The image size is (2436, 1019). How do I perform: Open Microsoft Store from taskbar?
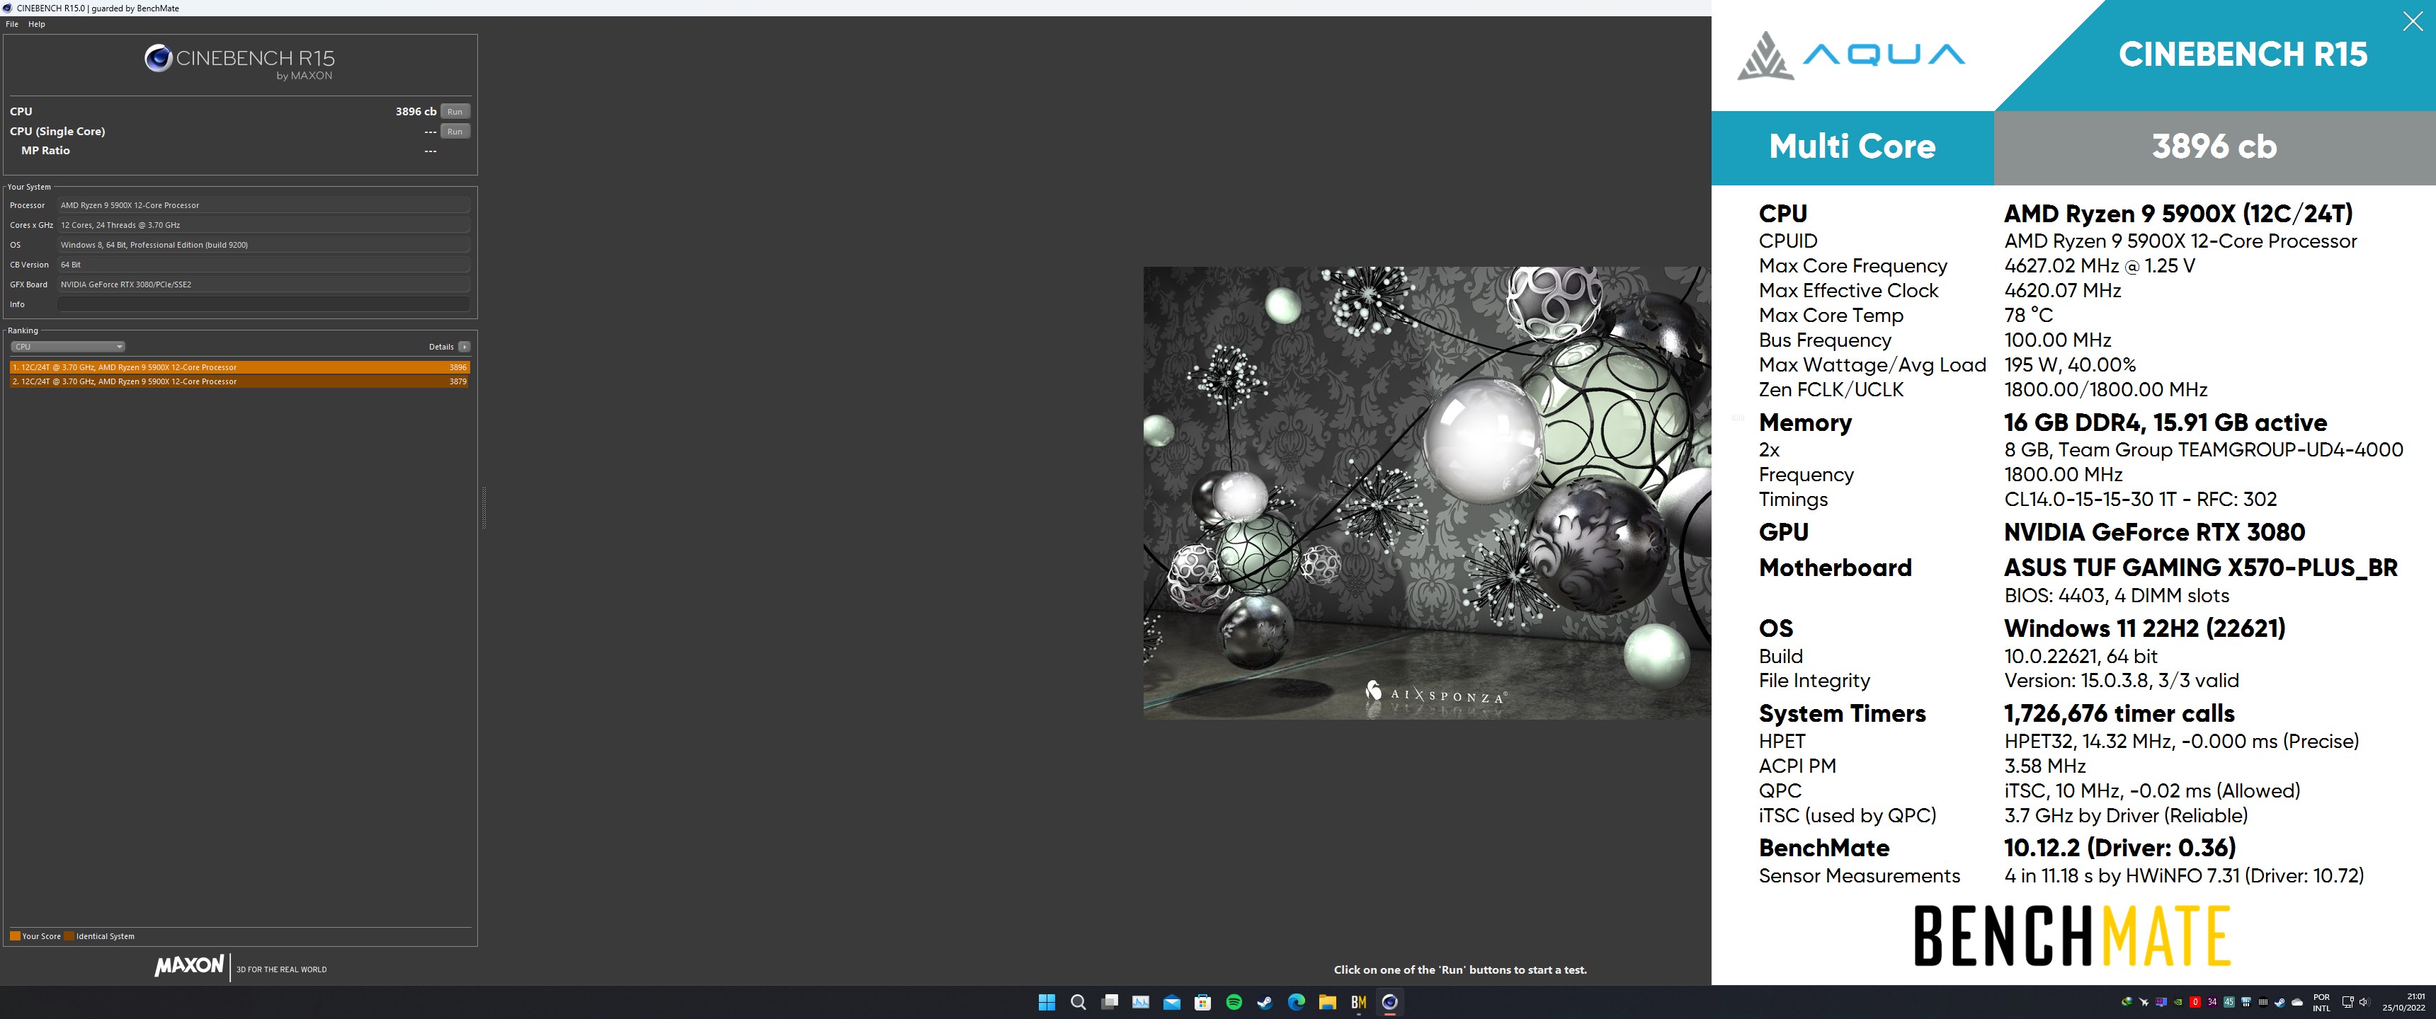click(1203, 1003)
